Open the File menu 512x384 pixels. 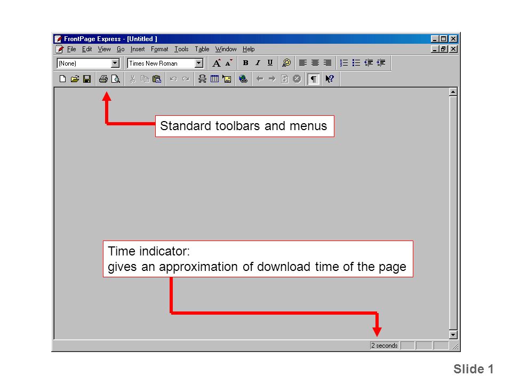[71, 49]
